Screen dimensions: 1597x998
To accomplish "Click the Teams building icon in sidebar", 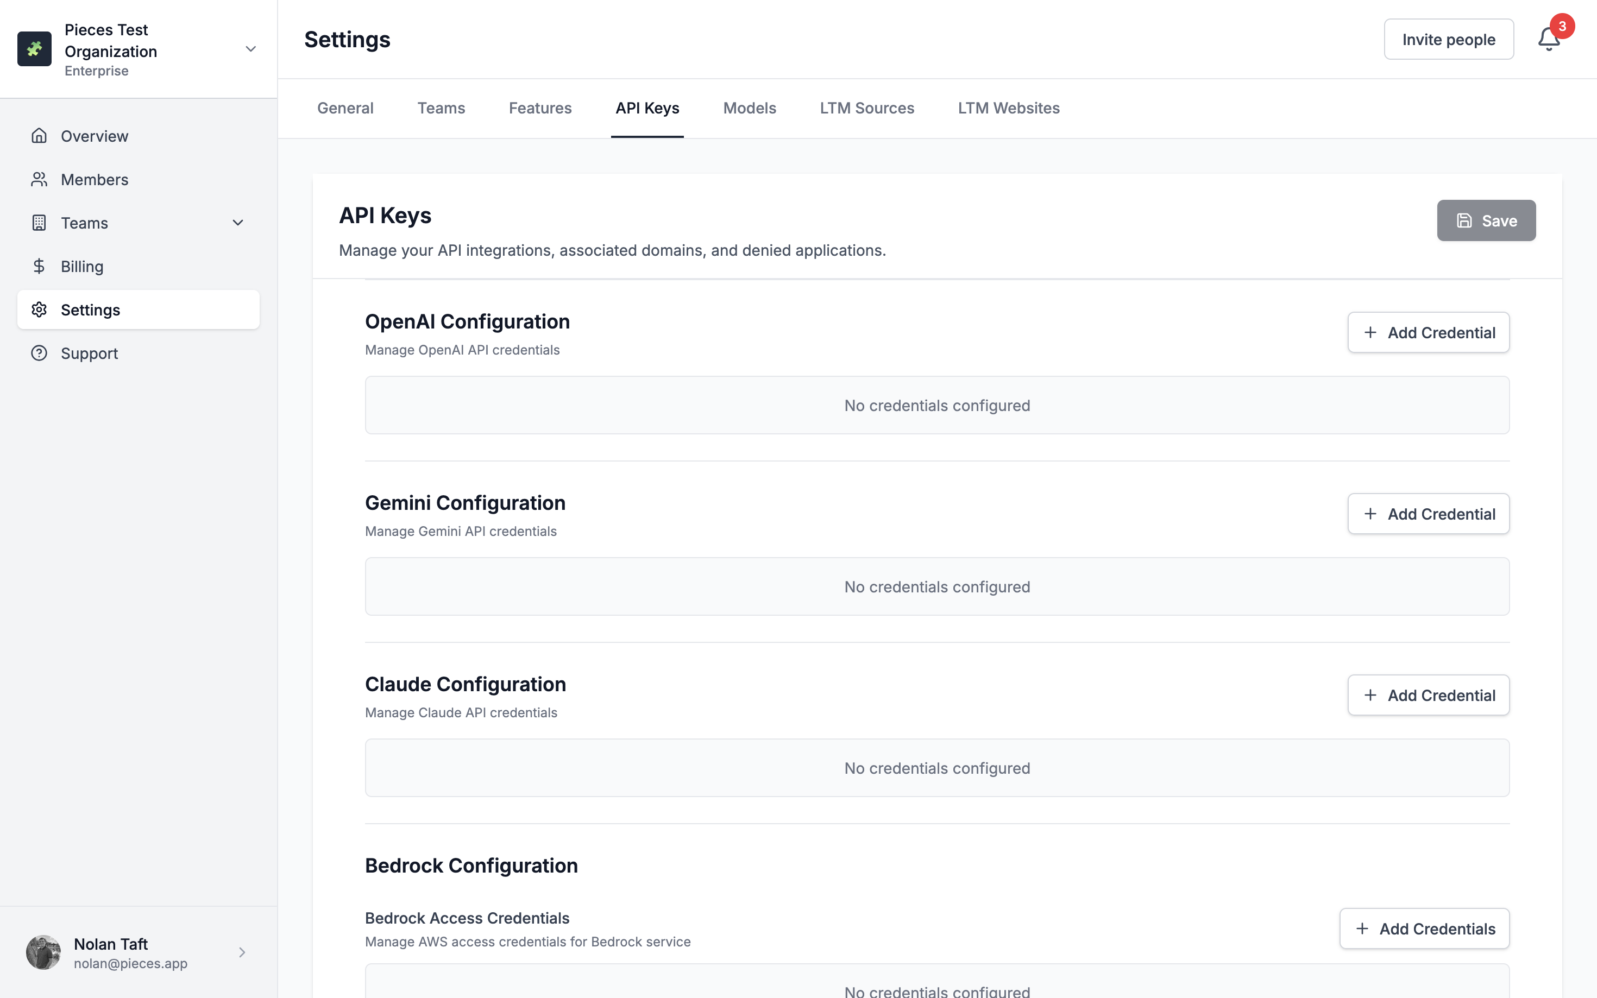I will tap(39, 223).
